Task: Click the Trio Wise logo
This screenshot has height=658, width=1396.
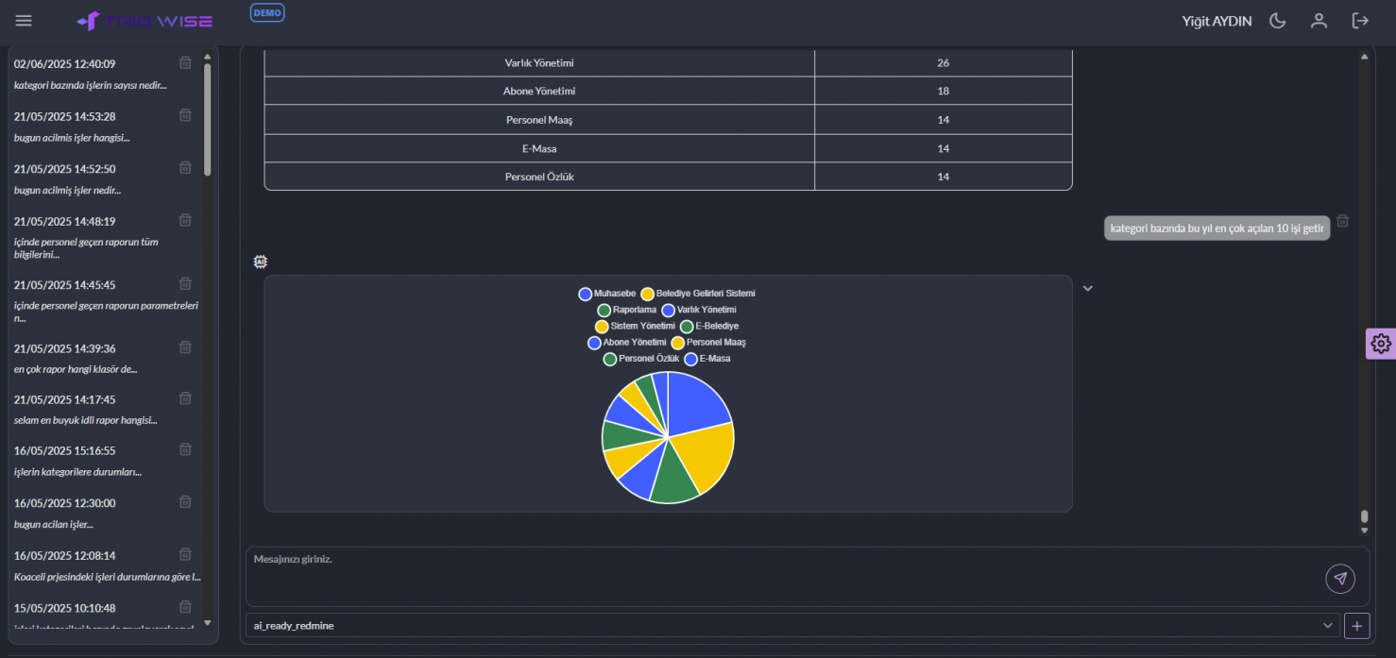Action: [x=145, y=21]
